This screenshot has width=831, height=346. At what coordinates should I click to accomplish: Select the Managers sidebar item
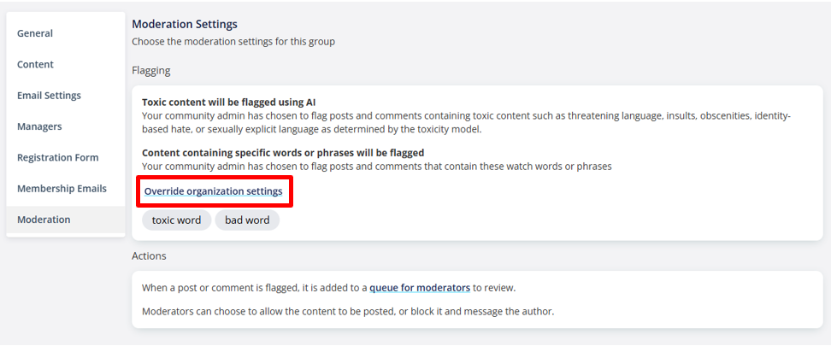coord(66,126)
